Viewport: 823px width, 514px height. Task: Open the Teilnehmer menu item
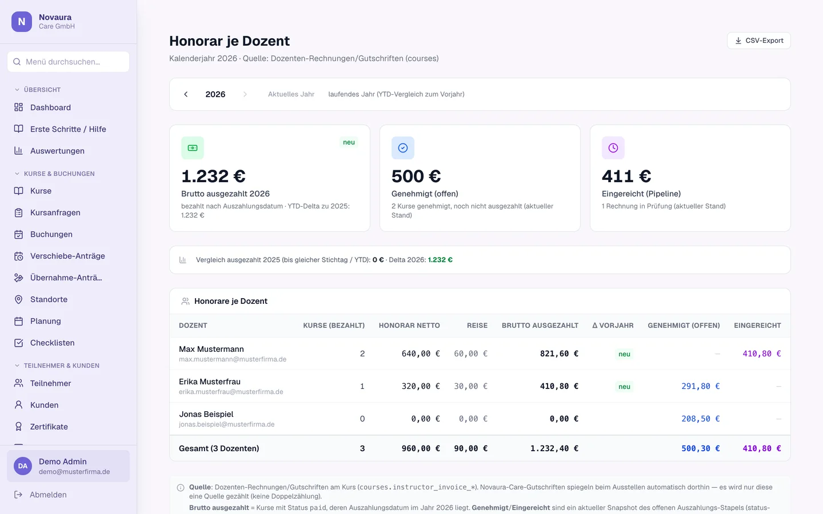tap(69, 383)
